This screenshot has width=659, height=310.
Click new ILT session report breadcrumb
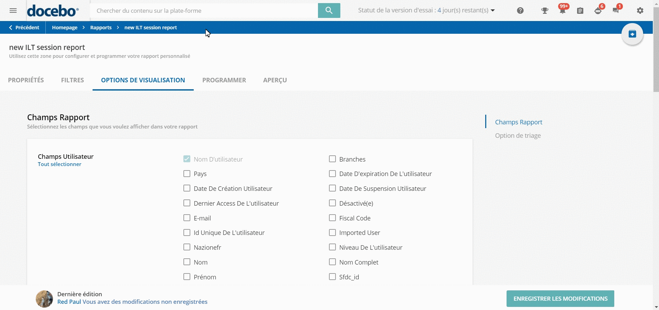click(x=151, y=28)
